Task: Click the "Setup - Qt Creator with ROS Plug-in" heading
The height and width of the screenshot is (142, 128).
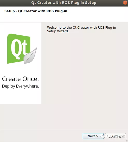Action: point(36,11)
